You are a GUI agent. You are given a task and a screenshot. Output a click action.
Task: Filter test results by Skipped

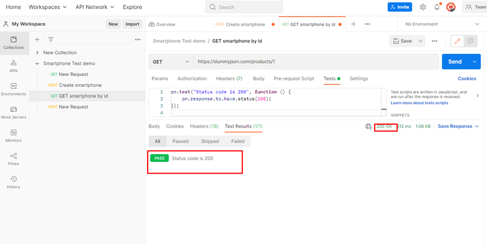[210, 141]
